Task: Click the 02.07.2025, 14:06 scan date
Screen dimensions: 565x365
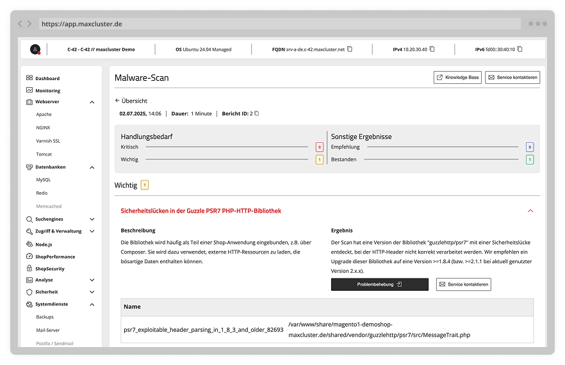Action: [140, 113]
